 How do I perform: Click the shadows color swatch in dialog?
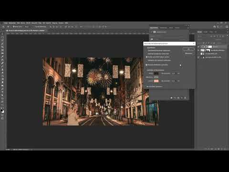click(156, 73)
